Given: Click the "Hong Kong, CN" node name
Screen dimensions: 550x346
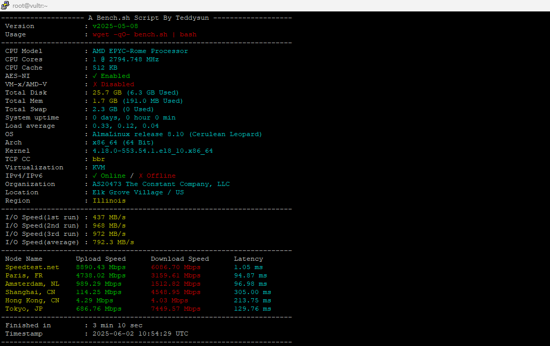Looking at the screenshot, I should [x=32, y=301].
